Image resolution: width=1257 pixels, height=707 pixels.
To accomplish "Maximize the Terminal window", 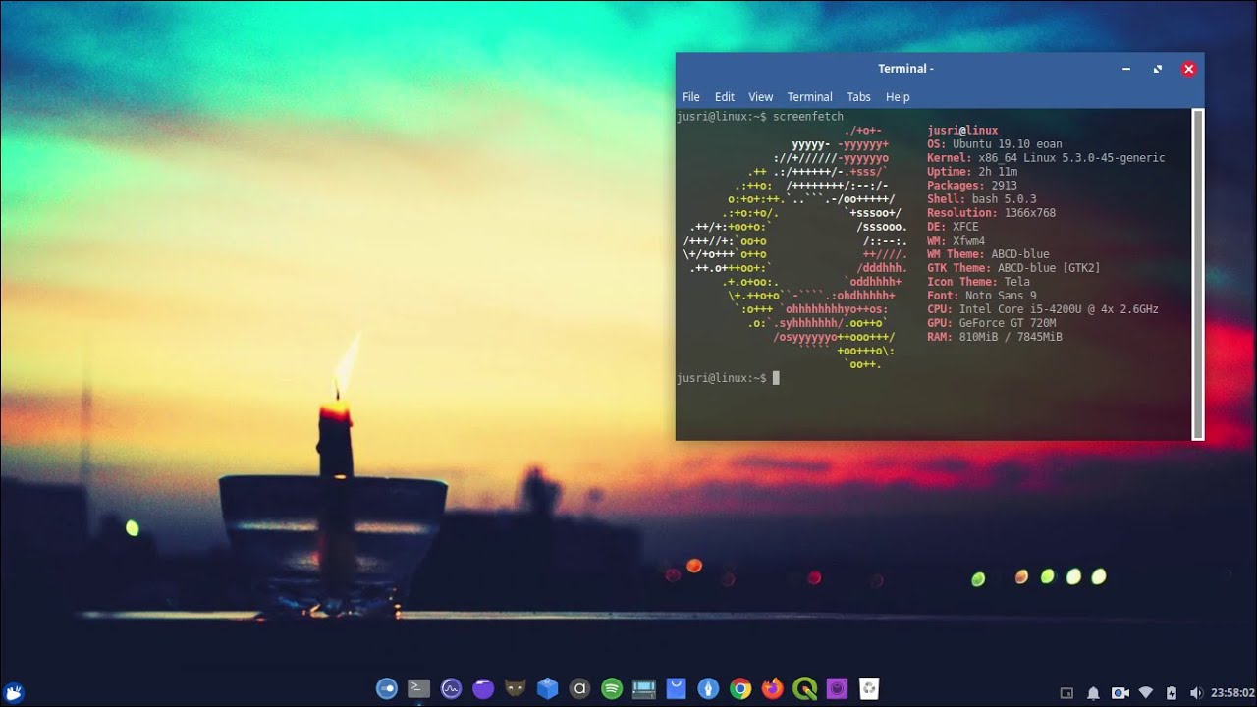I will tap(1158, 69).
